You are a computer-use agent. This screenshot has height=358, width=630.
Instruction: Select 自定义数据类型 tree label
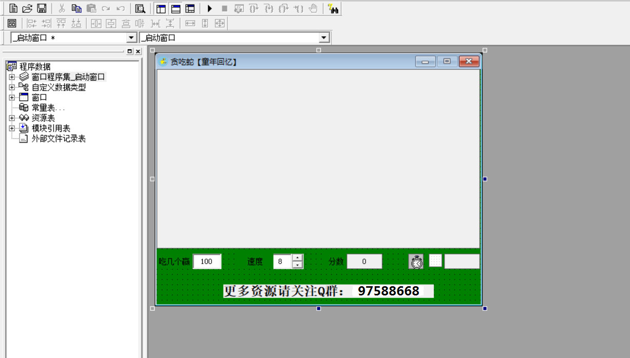[x=59, y=87]
